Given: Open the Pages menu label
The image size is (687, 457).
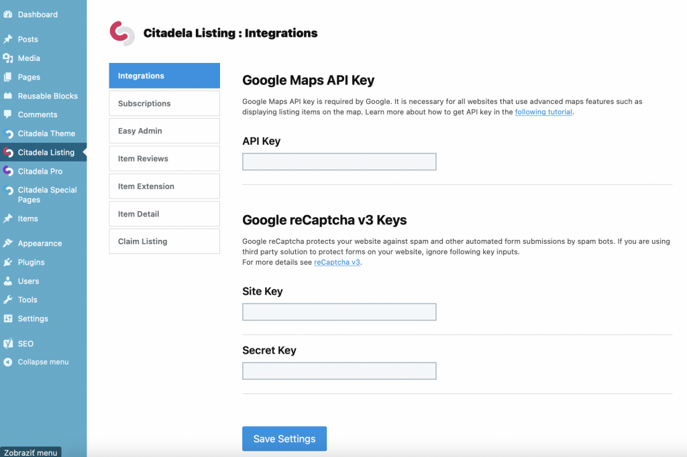Looking at the screenshot, I should 29,77.
